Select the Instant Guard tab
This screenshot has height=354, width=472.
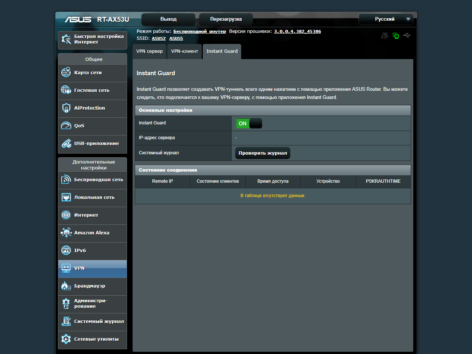[222, 51]
